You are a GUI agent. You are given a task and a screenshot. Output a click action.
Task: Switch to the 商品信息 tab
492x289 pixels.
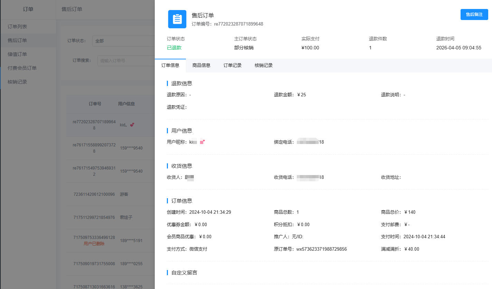coord(201,65)
